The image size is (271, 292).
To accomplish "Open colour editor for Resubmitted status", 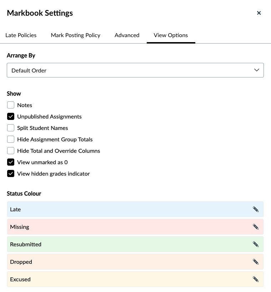I will [x=256, y=244].
